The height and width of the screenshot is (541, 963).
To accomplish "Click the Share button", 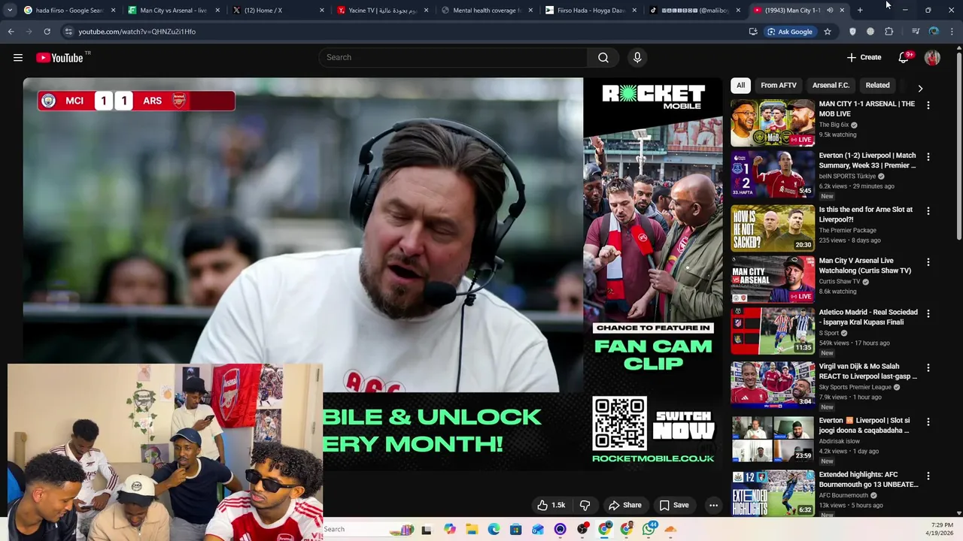I will (x=624, y=505).
